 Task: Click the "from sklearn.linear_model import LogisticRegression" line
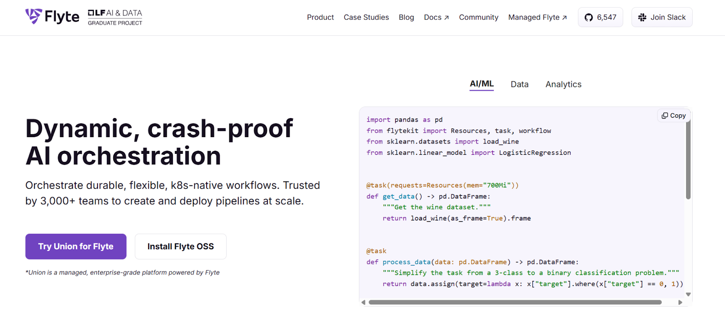click(469, 153)
